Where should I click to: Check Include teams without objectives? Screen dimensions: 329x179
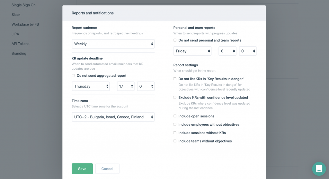(175, 141)
